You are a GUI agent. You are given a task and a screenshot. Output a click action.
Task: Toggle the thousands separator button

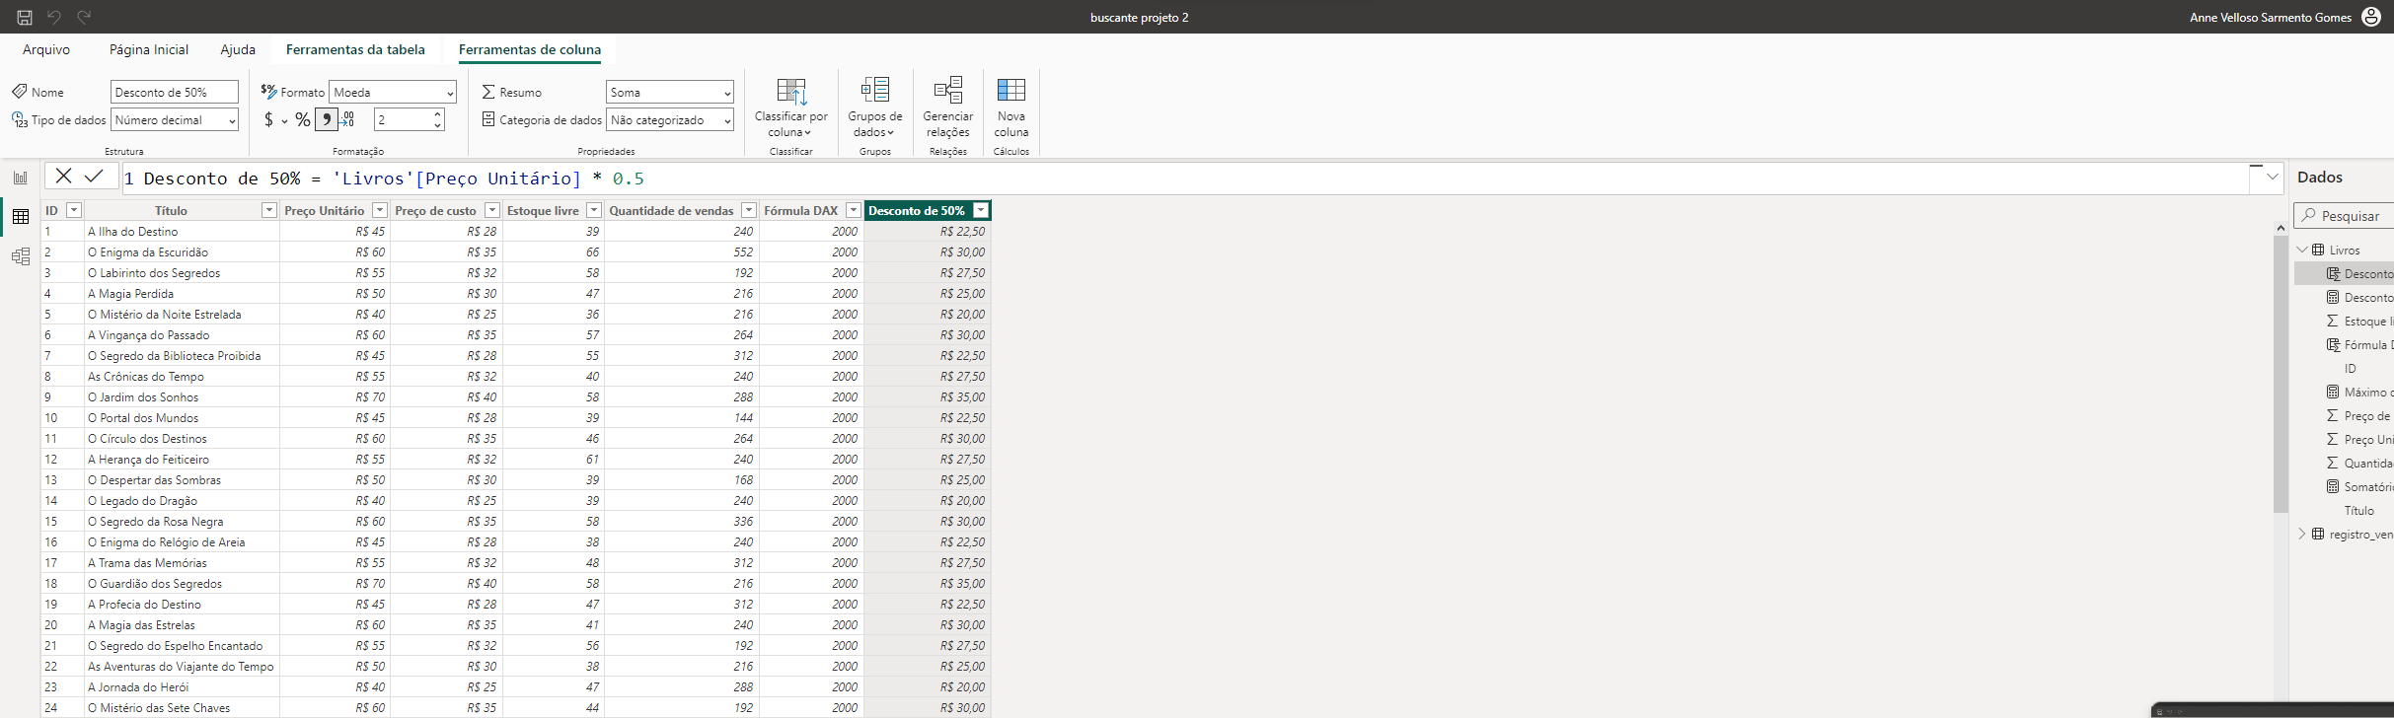pos(326,120)
